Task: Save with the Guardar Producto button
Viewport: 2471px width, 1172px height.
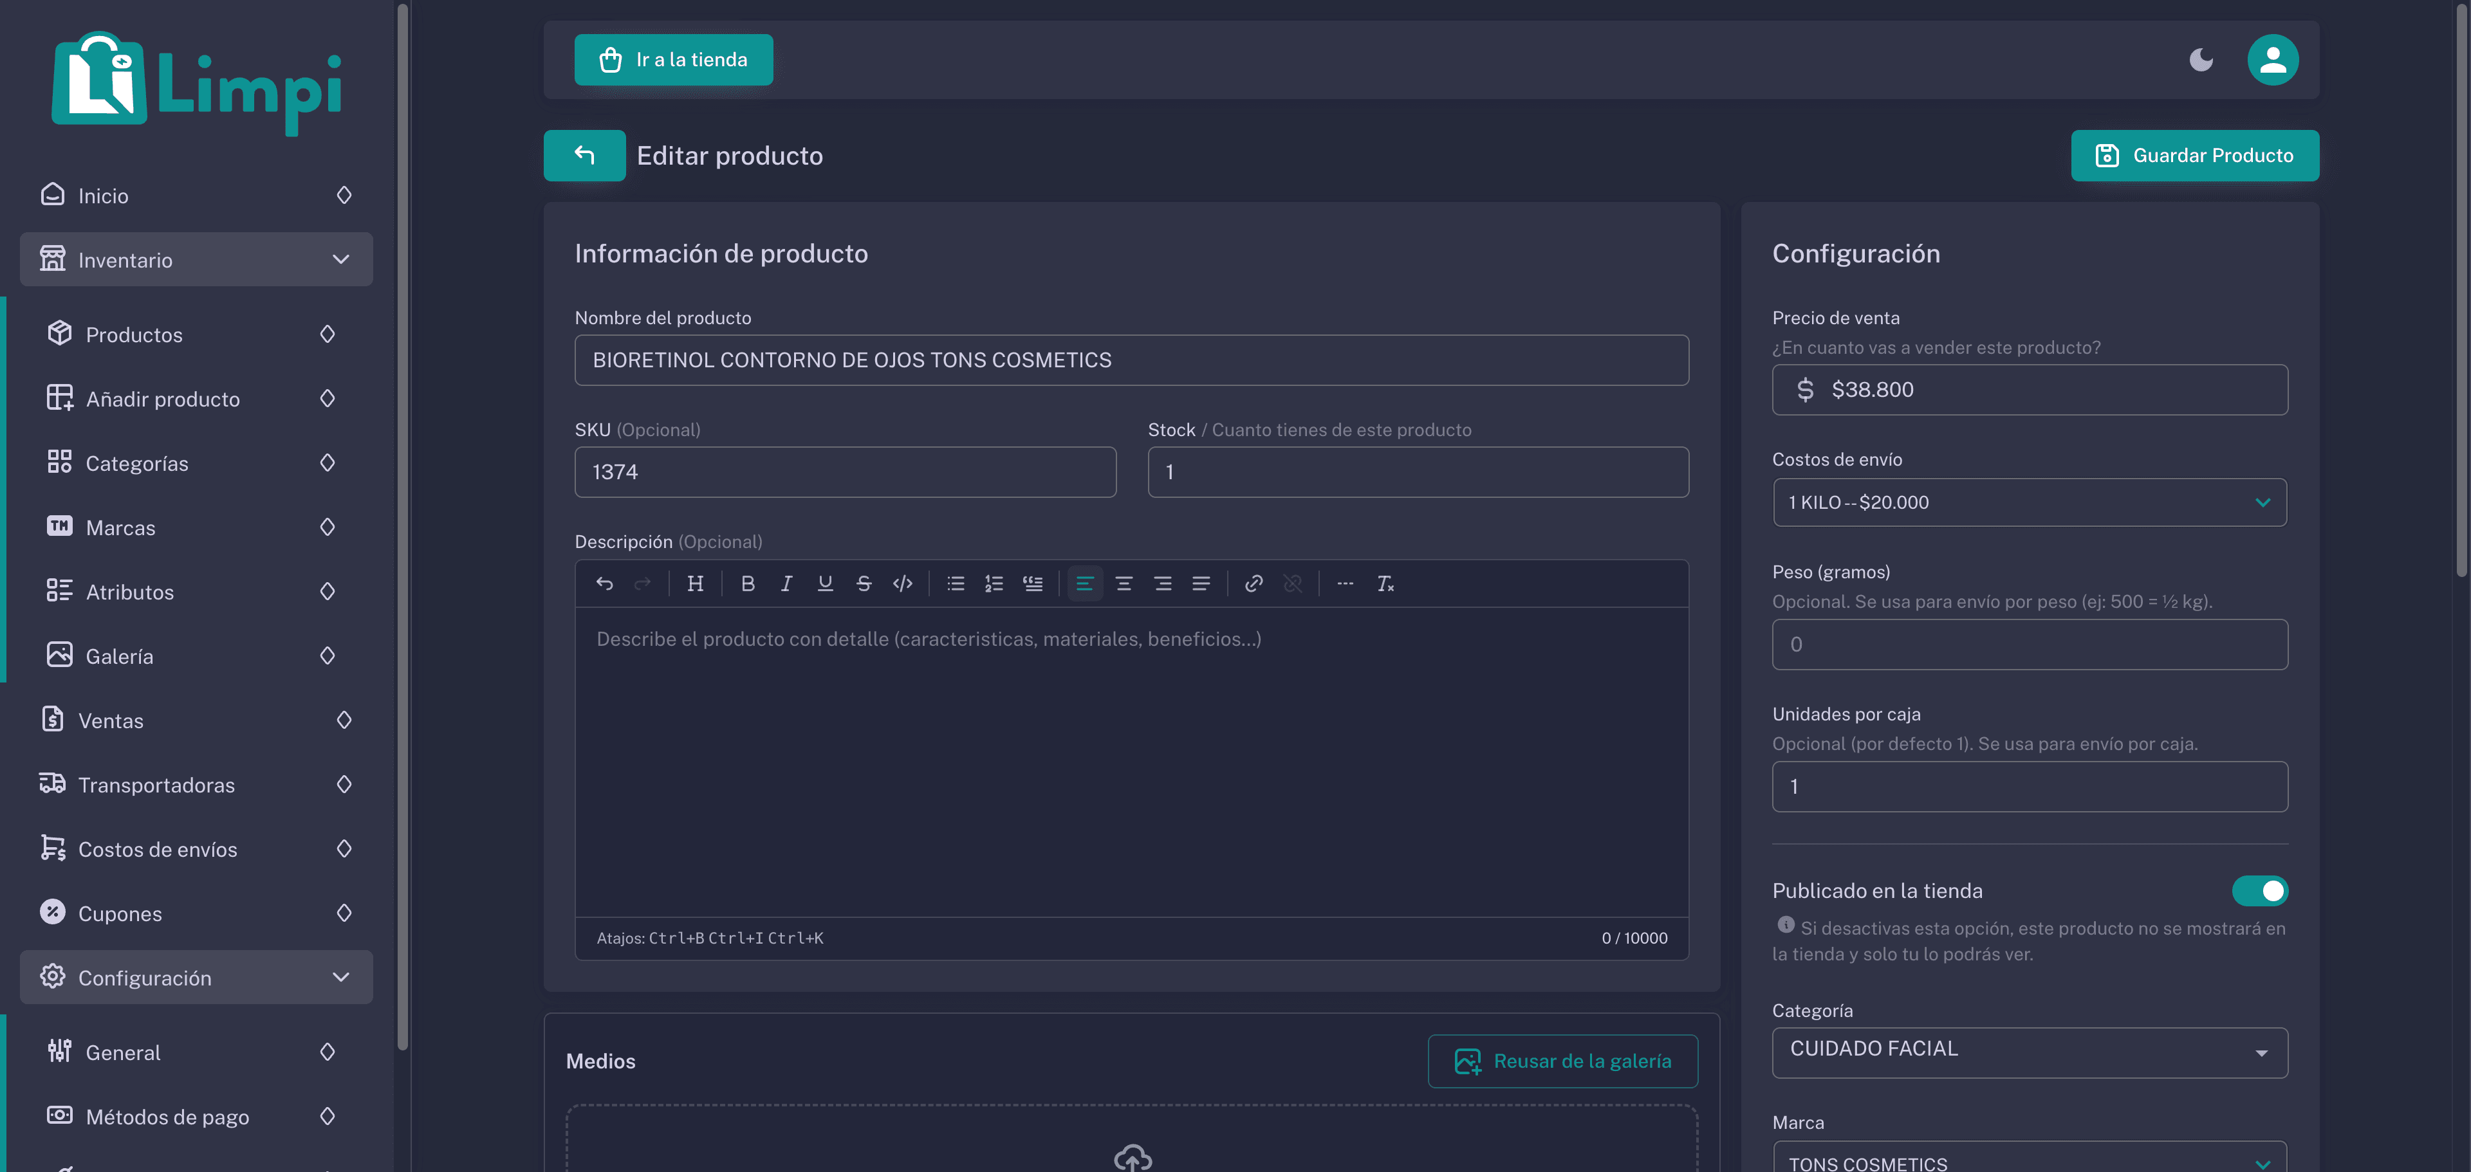Action: coord(2195,156)
